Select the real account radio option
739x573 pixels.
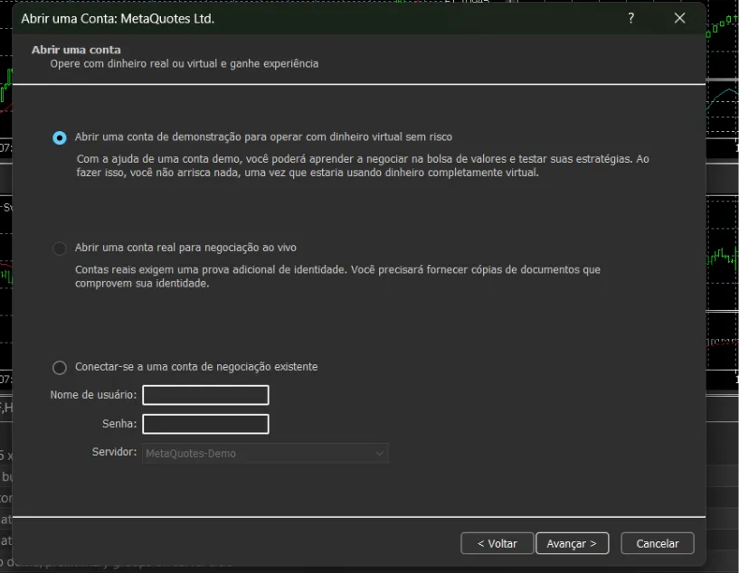tap(60, 249)
